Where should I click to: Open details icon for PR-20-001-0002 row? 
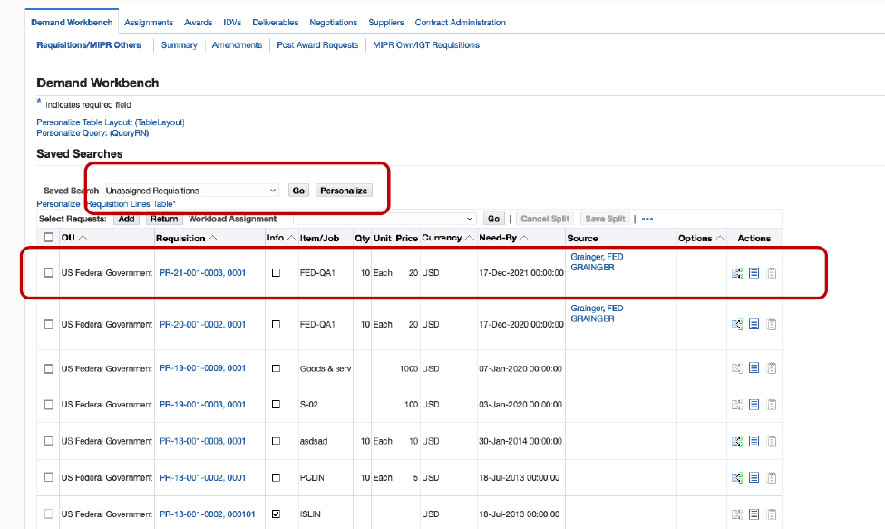coord(754,325)
